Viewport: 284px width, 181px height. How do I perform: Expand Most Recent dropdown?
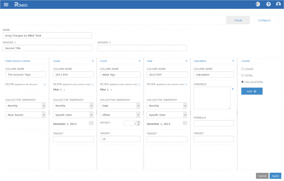(44, 115)
